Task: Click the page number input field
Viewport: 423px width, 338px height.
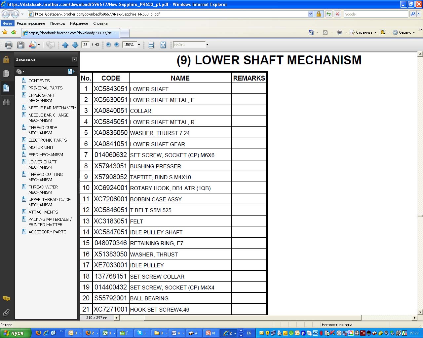Action: click(86, 45)
